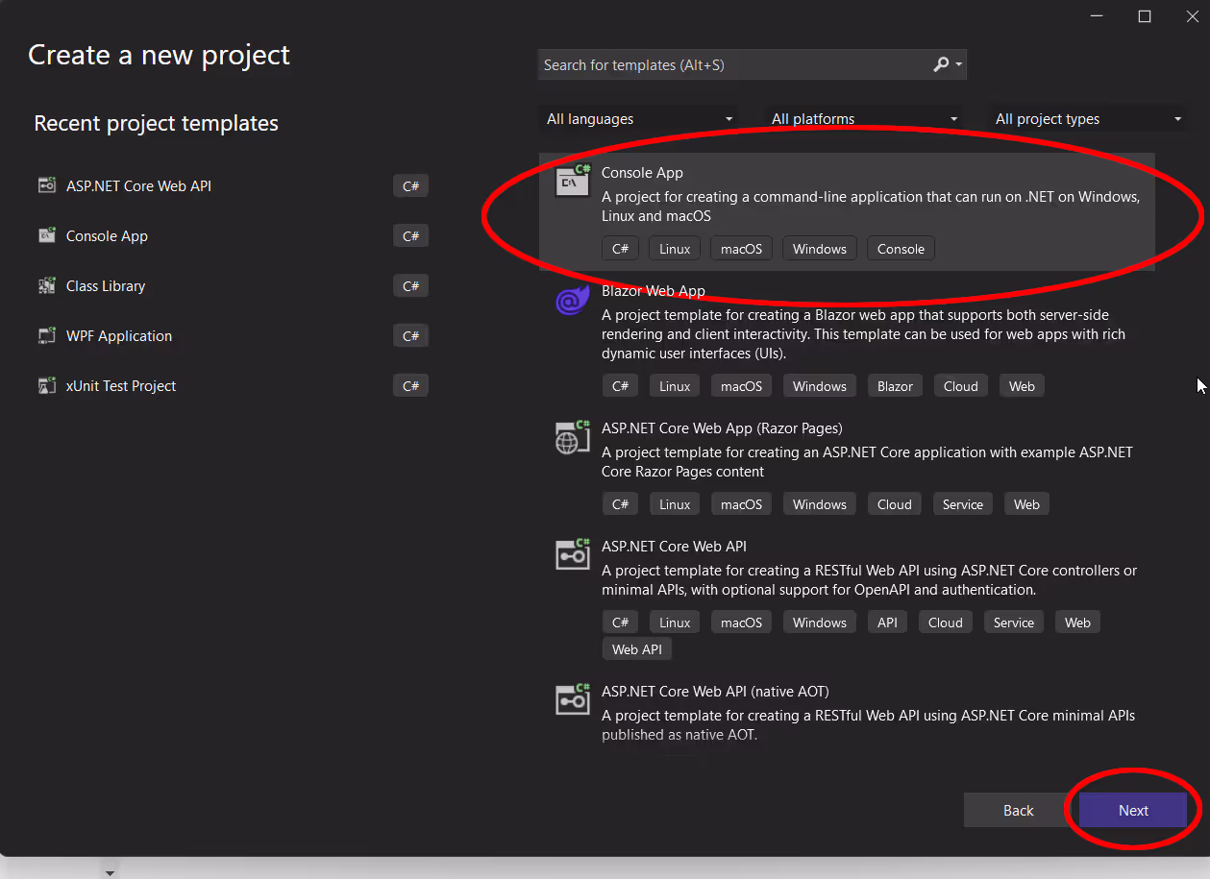Click the Console tag under Console App

(901, 249)
